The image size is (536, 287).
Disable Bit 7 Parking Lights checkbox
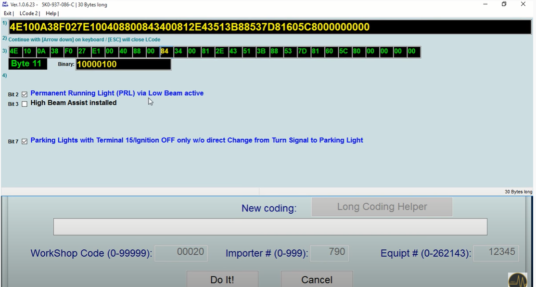(25, 141)
